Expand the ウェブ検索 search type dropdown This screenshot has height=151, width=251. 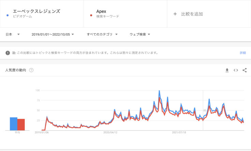[x=140, y=34]
